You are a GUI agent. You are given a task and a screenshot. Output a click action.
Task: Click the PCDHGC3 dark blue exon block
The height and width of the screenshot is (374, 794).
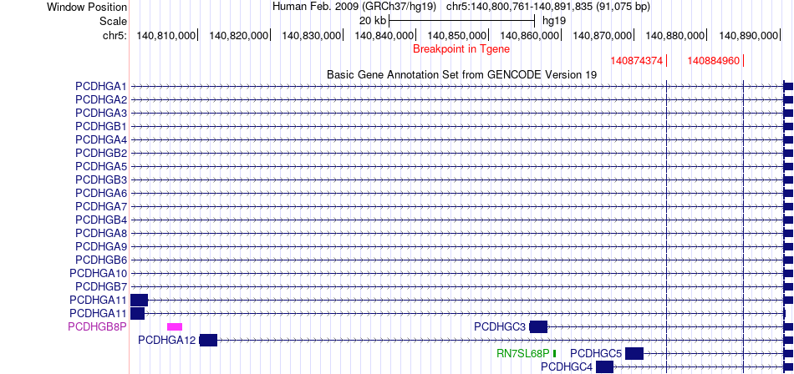(x=538, y=326)
